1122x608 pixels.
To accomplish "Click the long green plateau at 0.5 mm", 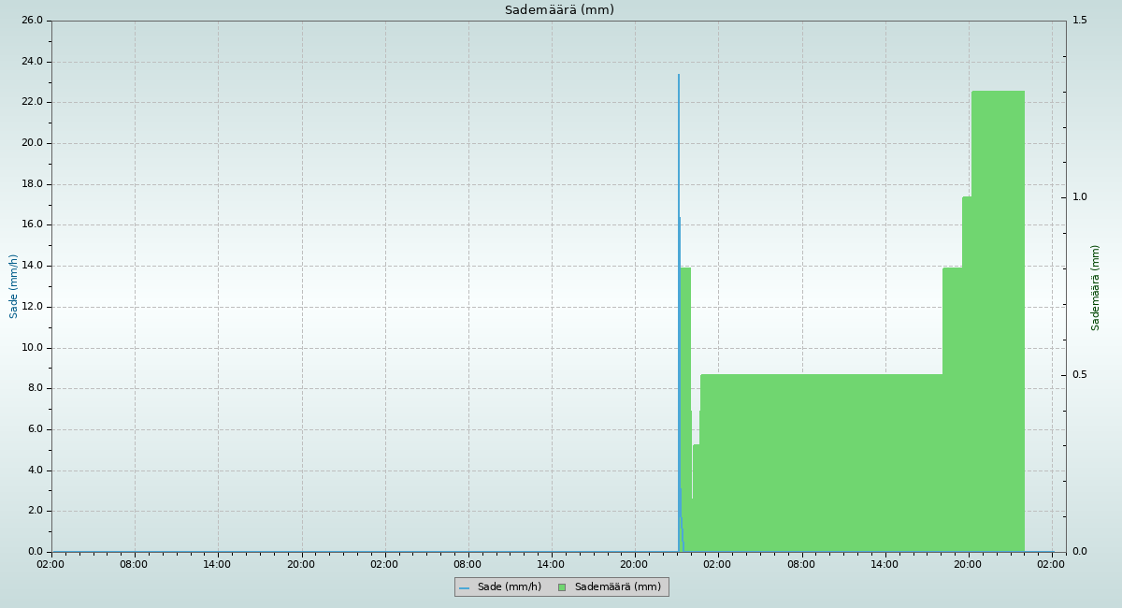I will 821,376.
